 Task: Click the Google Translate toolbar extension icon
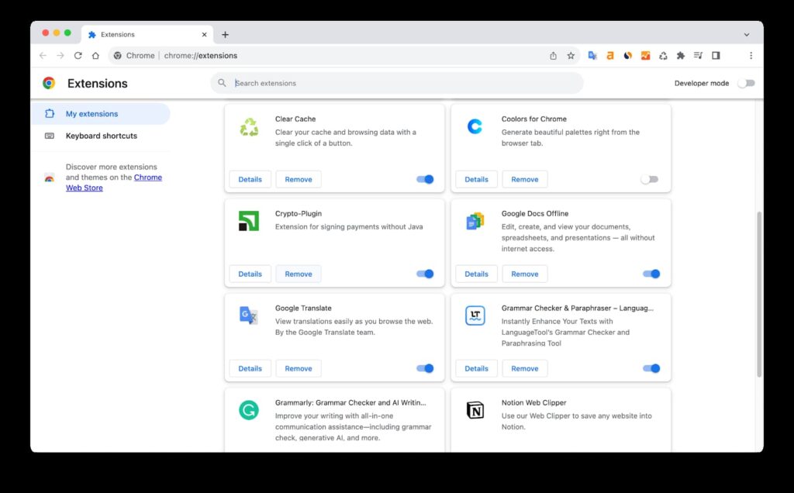tap(592, 56)
